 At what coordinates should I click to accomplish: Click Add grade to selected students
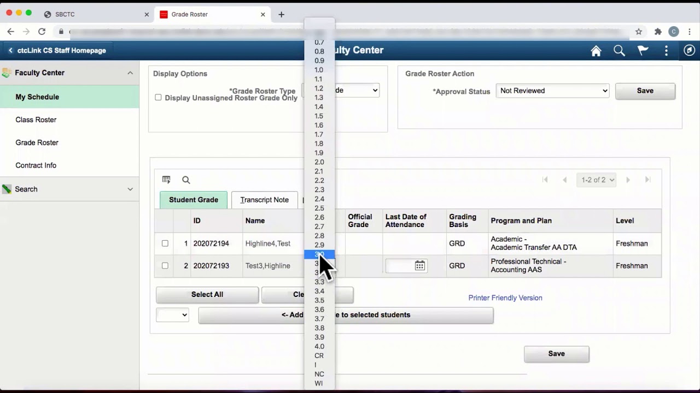tap(346, 315)
